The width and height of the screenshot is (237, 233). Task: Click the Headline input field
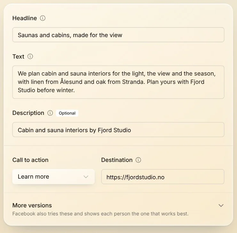[118, 35]
